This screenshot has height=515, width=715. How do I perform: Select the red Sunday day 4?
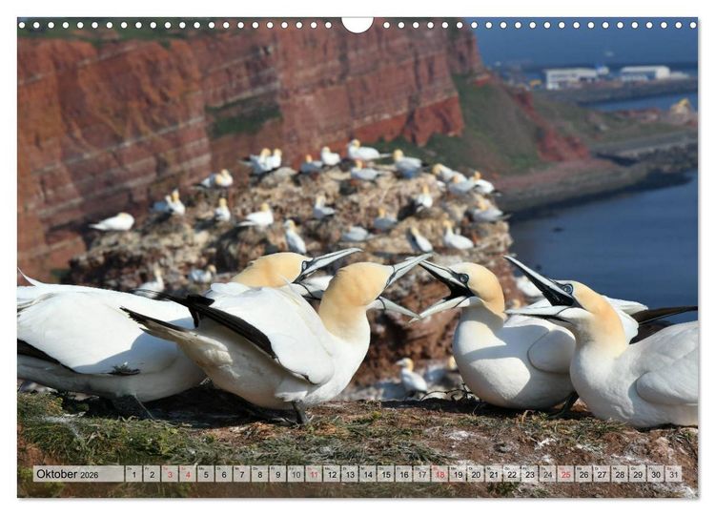pos(188,474)
